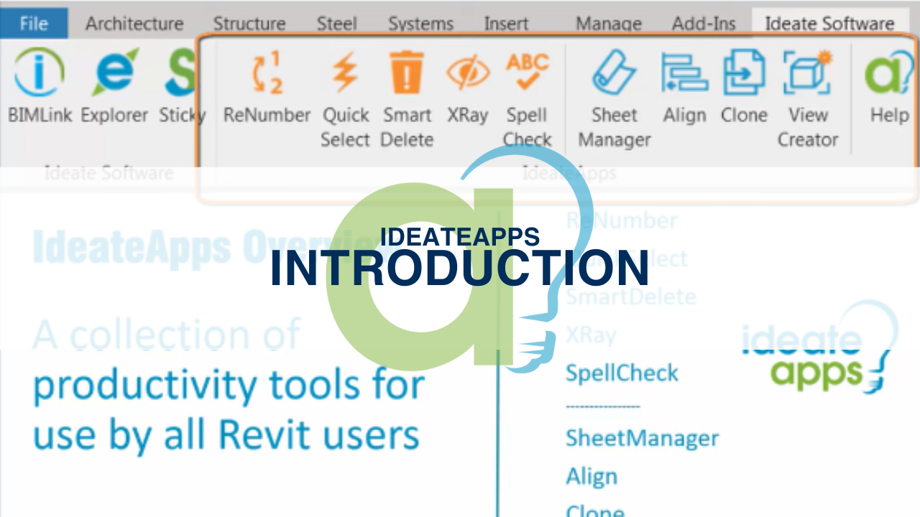Switch to Architecture ribbon tab
The width and height of the screenshot is (920, 517).
134,24
